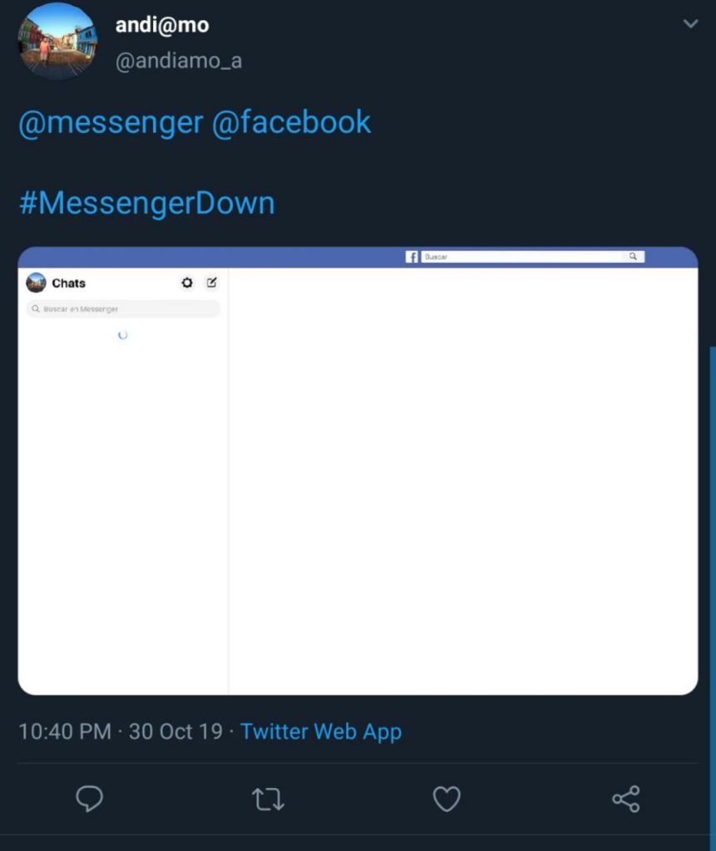Viewport: 716px width, 851px height.
Task: Retweet the tweet
Action: point(268,799)
